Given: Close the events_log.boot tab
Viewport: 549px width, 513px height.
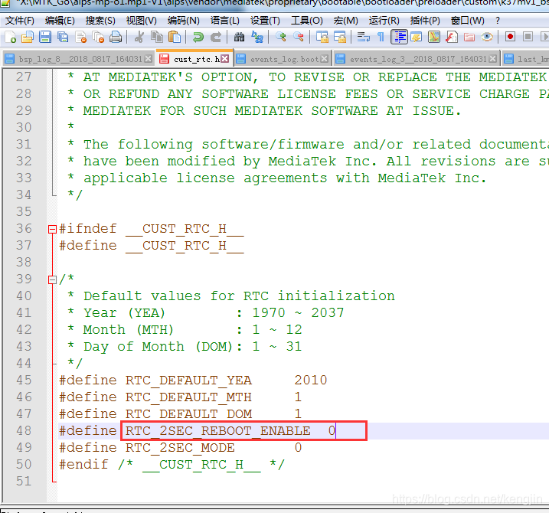Looking at the screenshot, I should pyautogui.click(x=325, y=59).
